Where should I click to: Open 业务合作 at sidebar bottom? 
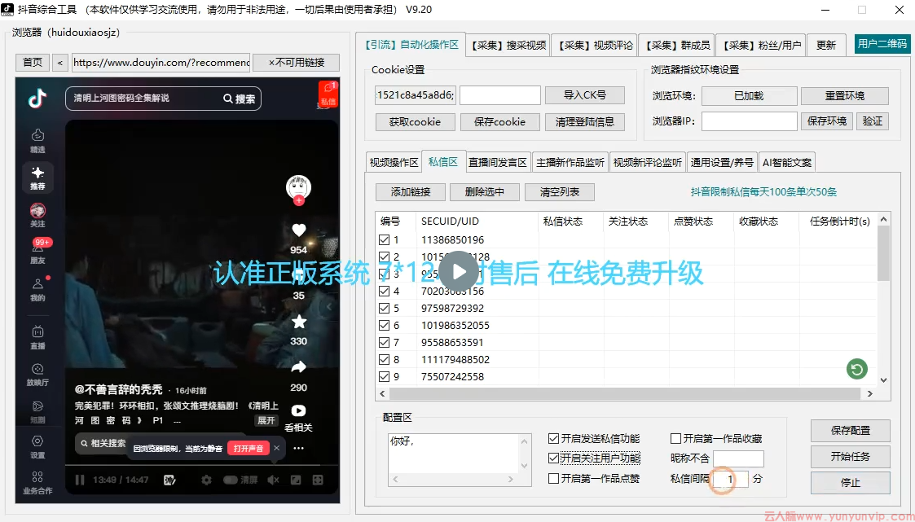(x=38, y=484)
